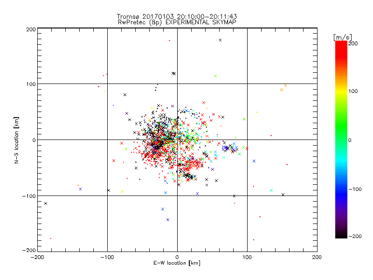Click the topmost black X marker on the skymap
Viewport: 373px width, 280px height.
[220, 40]
